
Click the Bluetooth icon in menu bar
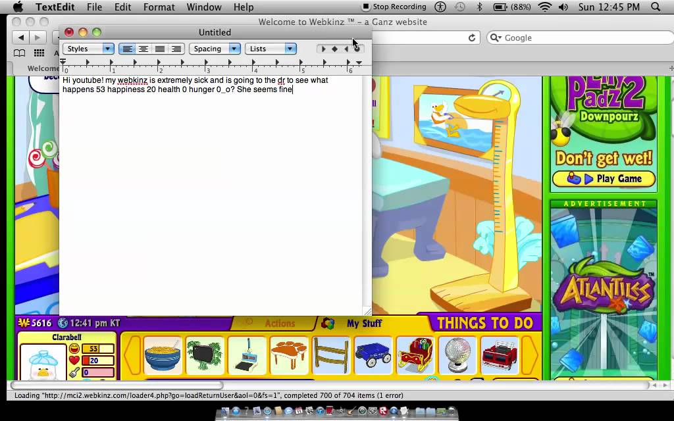479,7
